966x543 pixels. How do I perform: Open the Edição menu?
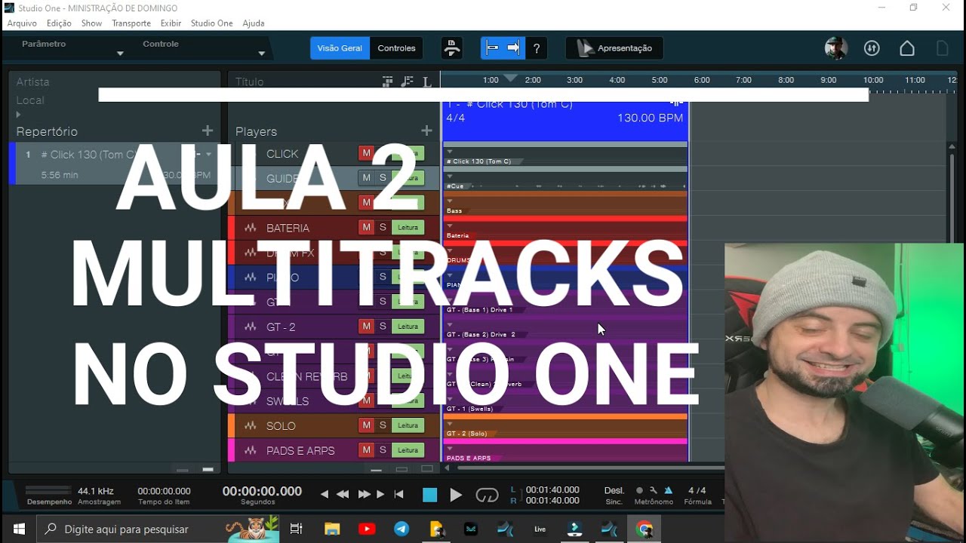pyautogui.click(x=59, y=23)
